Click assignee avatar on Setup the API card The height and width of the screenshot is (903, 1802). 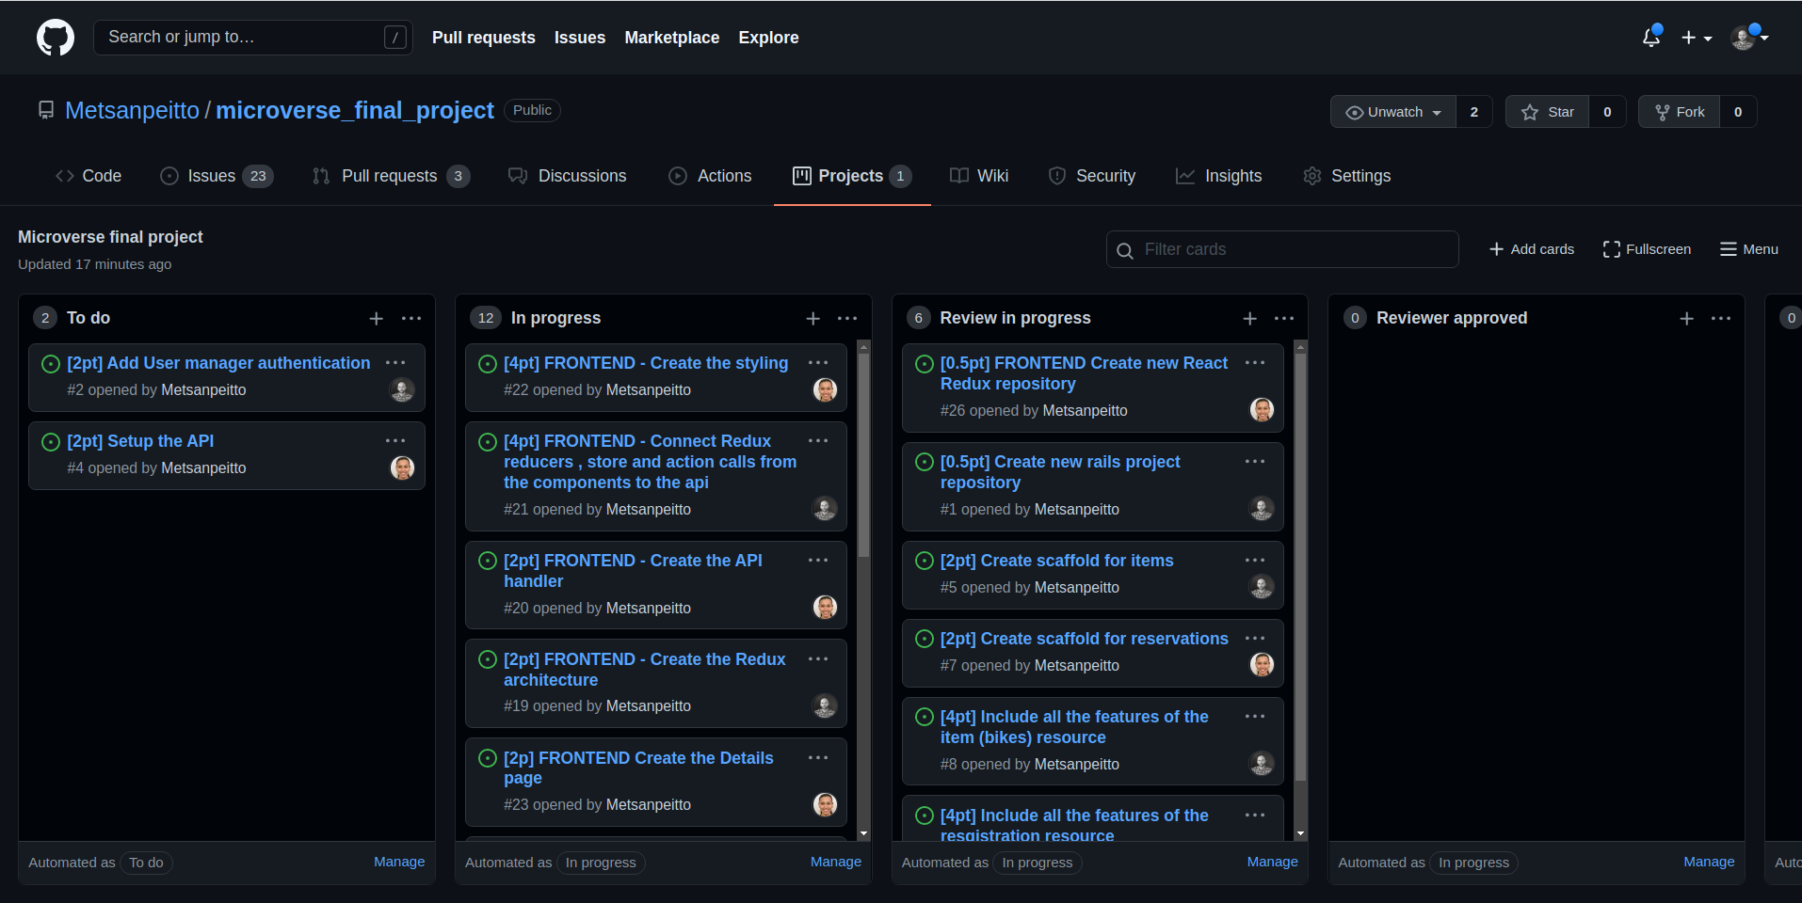(402, 467)
